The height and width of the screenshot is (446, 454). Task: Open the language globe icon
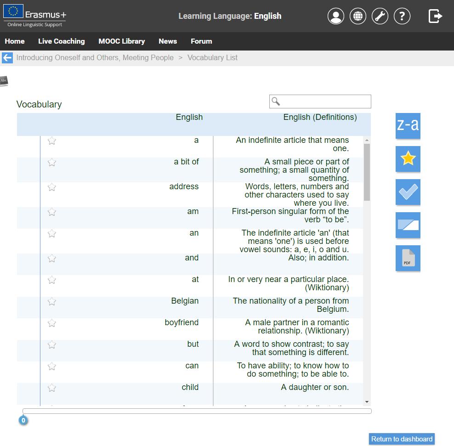pyautogui.click(x=358, y=16)
